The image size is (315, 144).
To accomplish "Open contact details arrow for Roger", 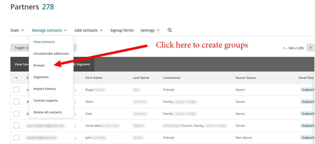I will pos(75,90).
